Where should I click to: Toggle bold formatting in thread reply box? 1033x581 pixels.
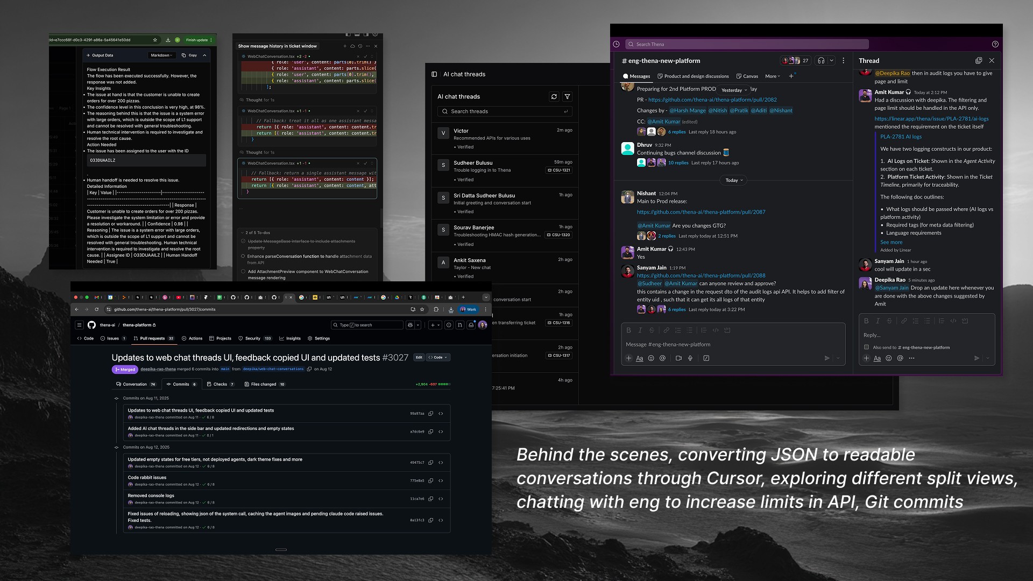click(866, 321)
